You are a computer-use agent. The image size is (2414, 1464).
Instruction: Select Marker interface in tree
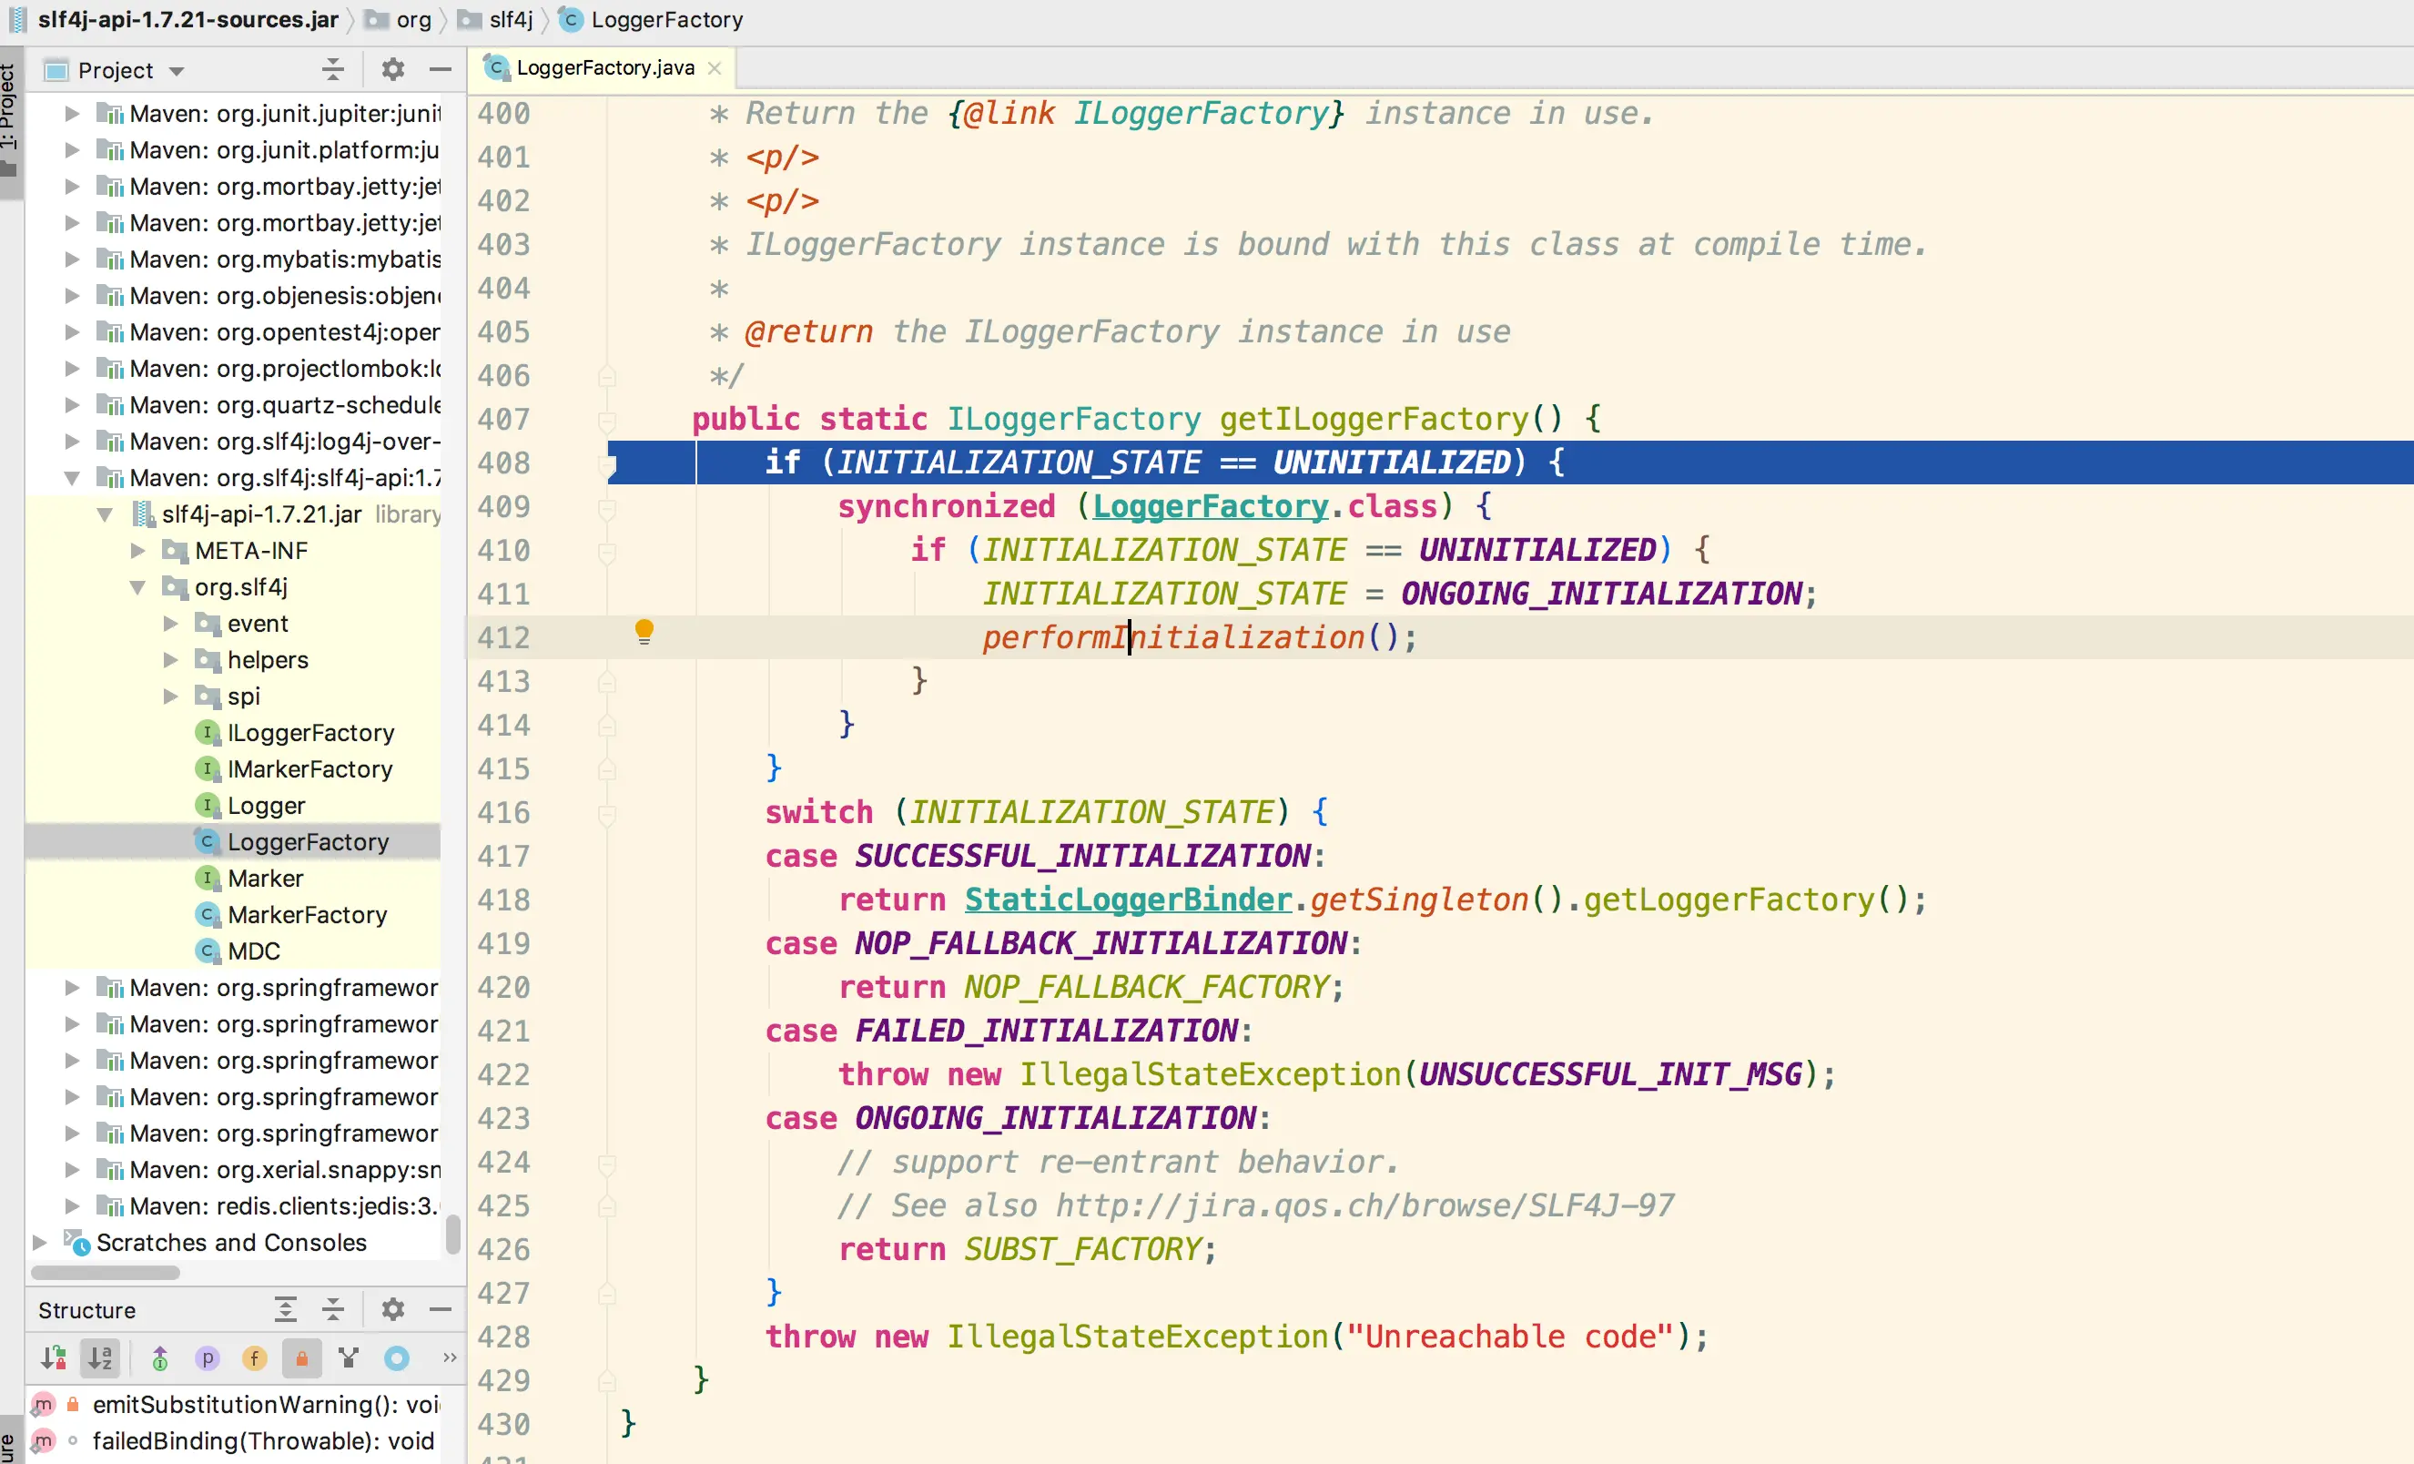coord(266,878)
